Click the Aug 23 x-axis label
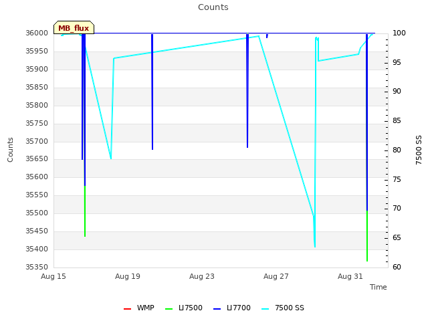428x321 pixels. click(202, 276)
